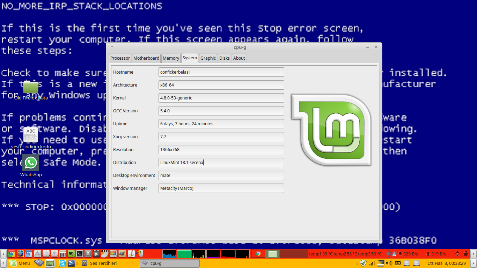Click the Uptime field value

[221, 124]
